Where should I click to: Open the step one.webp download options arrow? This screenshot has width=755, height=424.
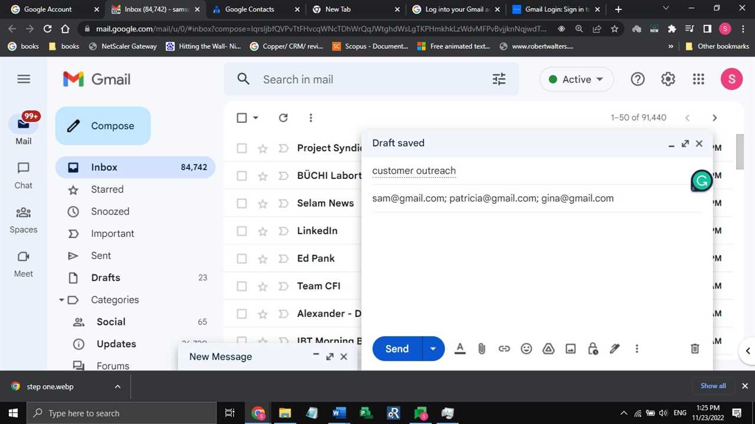117,387
